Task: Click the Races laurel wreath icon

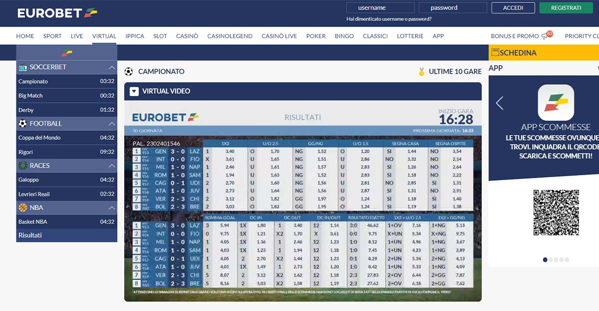Action: [22, 166]
